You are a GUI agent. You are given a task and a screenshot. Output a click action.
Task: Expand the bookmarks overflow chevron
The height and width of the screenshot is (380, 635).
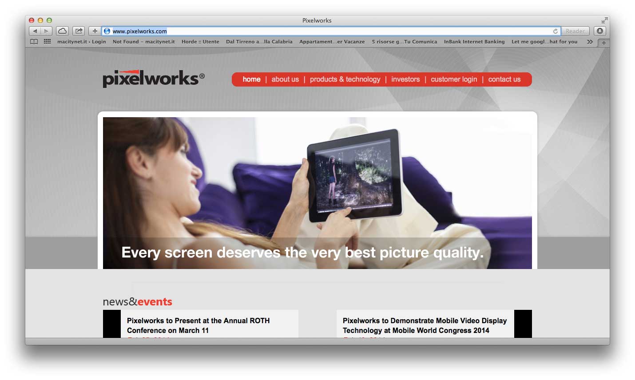point(590,42)
